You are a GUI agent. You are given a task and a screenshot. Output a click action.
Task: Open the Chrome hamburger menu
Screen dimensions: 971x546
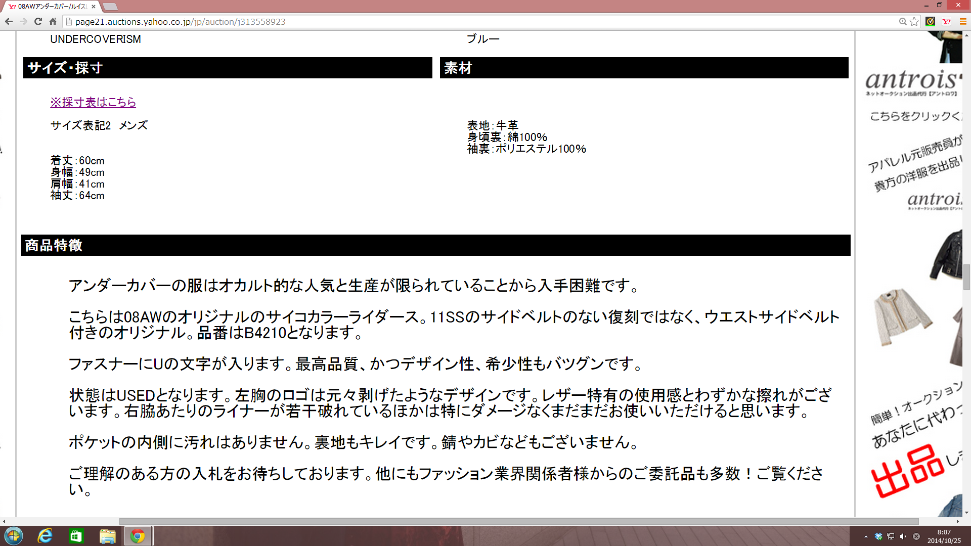963,21
